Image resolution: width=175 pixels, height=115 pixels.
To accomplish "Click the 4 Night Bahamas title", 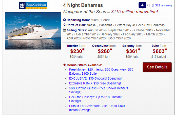I will point(83,5).
